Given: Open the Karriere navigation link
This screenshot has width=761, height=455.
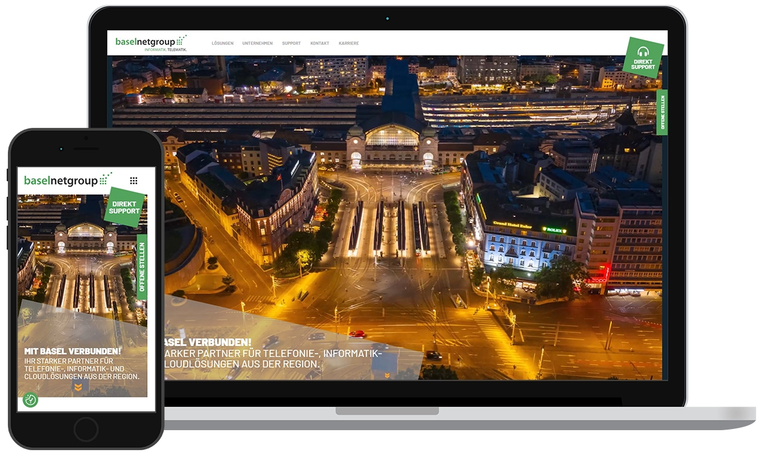Looking at the screenshot, I should tap(349, 44).
